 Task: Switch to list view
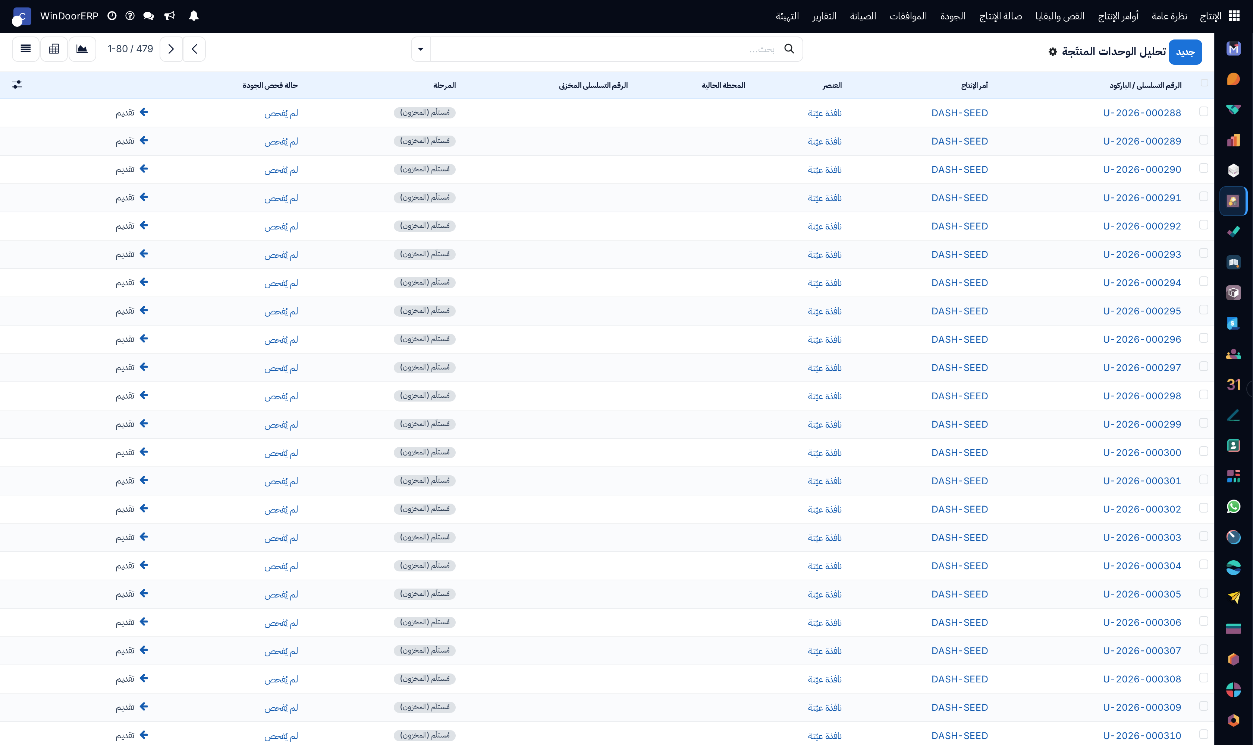click(26, 49)
